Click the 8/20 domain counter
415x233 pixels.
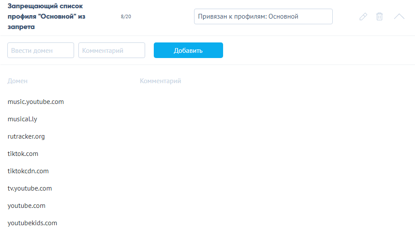pyautogui.click(x=126, y=16)
